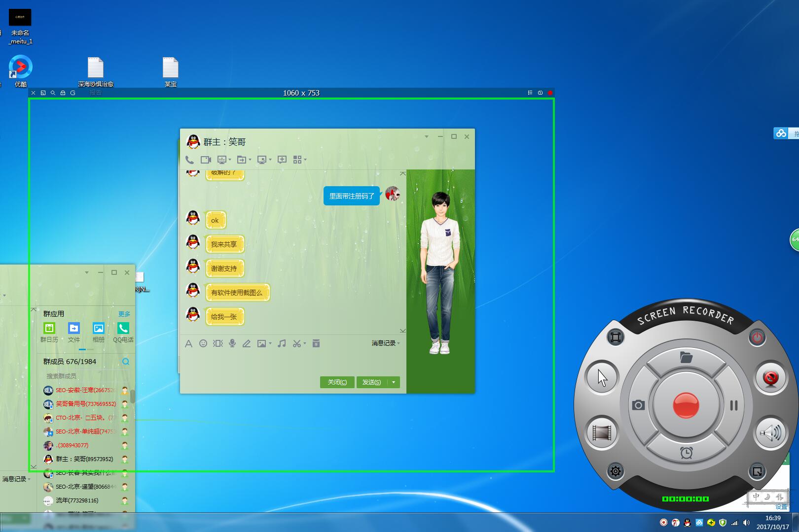Click the remote presentation monitor icon
The height and width of the screenshot is (532, 799).
[x=222, y=160]
